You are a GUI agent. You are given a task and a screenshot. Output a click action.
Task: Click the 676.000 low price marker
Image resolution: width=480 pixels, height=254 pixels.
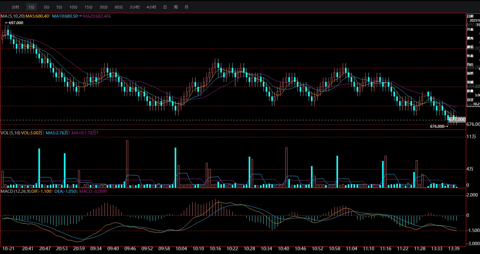[439, 127]
